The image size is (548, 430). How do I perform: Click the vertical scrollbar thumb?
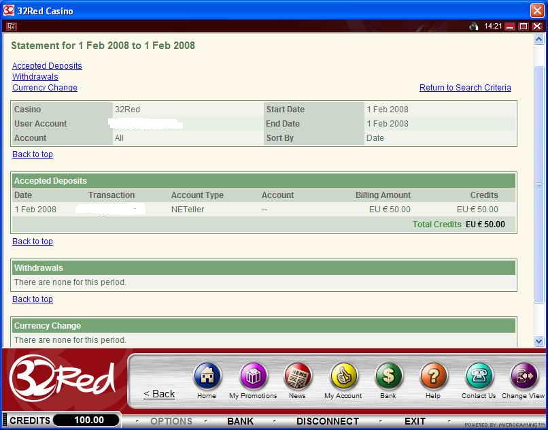pos(538,184)
